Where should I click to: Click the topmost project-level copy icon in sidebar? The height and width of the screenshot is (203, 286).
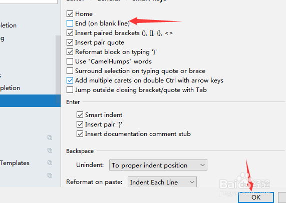50,138
